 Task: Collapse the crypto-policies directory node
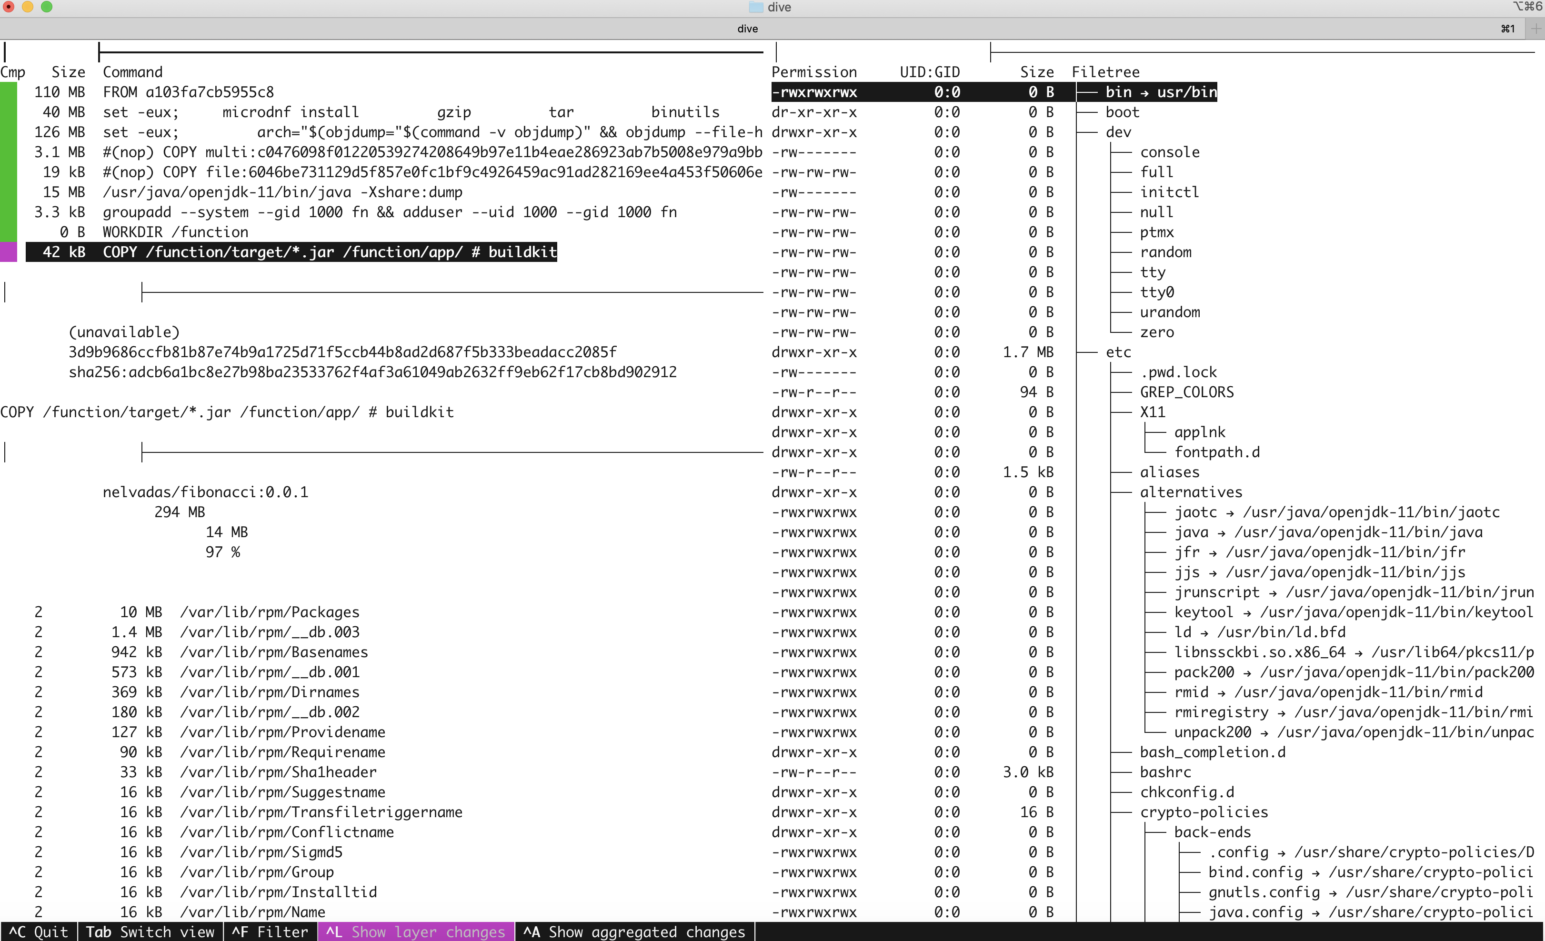(1204, 812)
